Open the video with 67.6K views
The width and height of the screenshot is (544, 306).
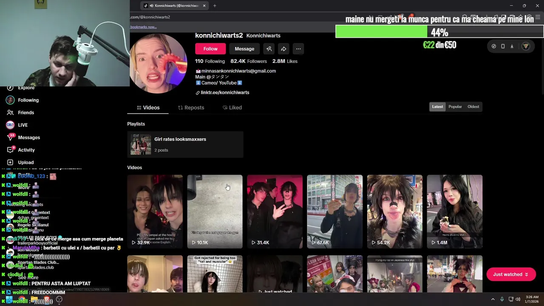click(335, 211)
